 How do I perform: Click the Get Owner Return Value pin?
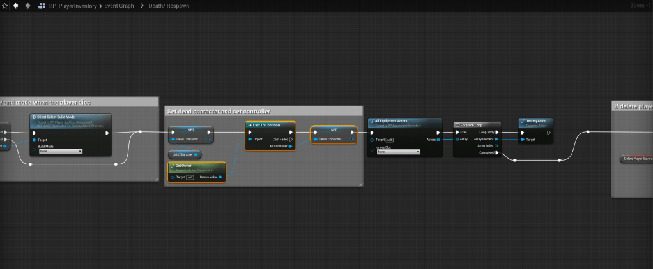click(x=220, y=177)
